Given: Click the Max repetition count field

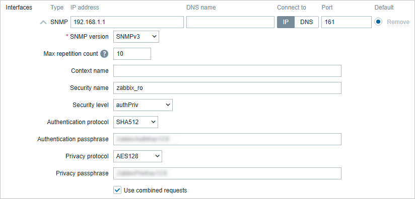Looking at the screenshot, I should pyautogui.click(x=132, y=54).
